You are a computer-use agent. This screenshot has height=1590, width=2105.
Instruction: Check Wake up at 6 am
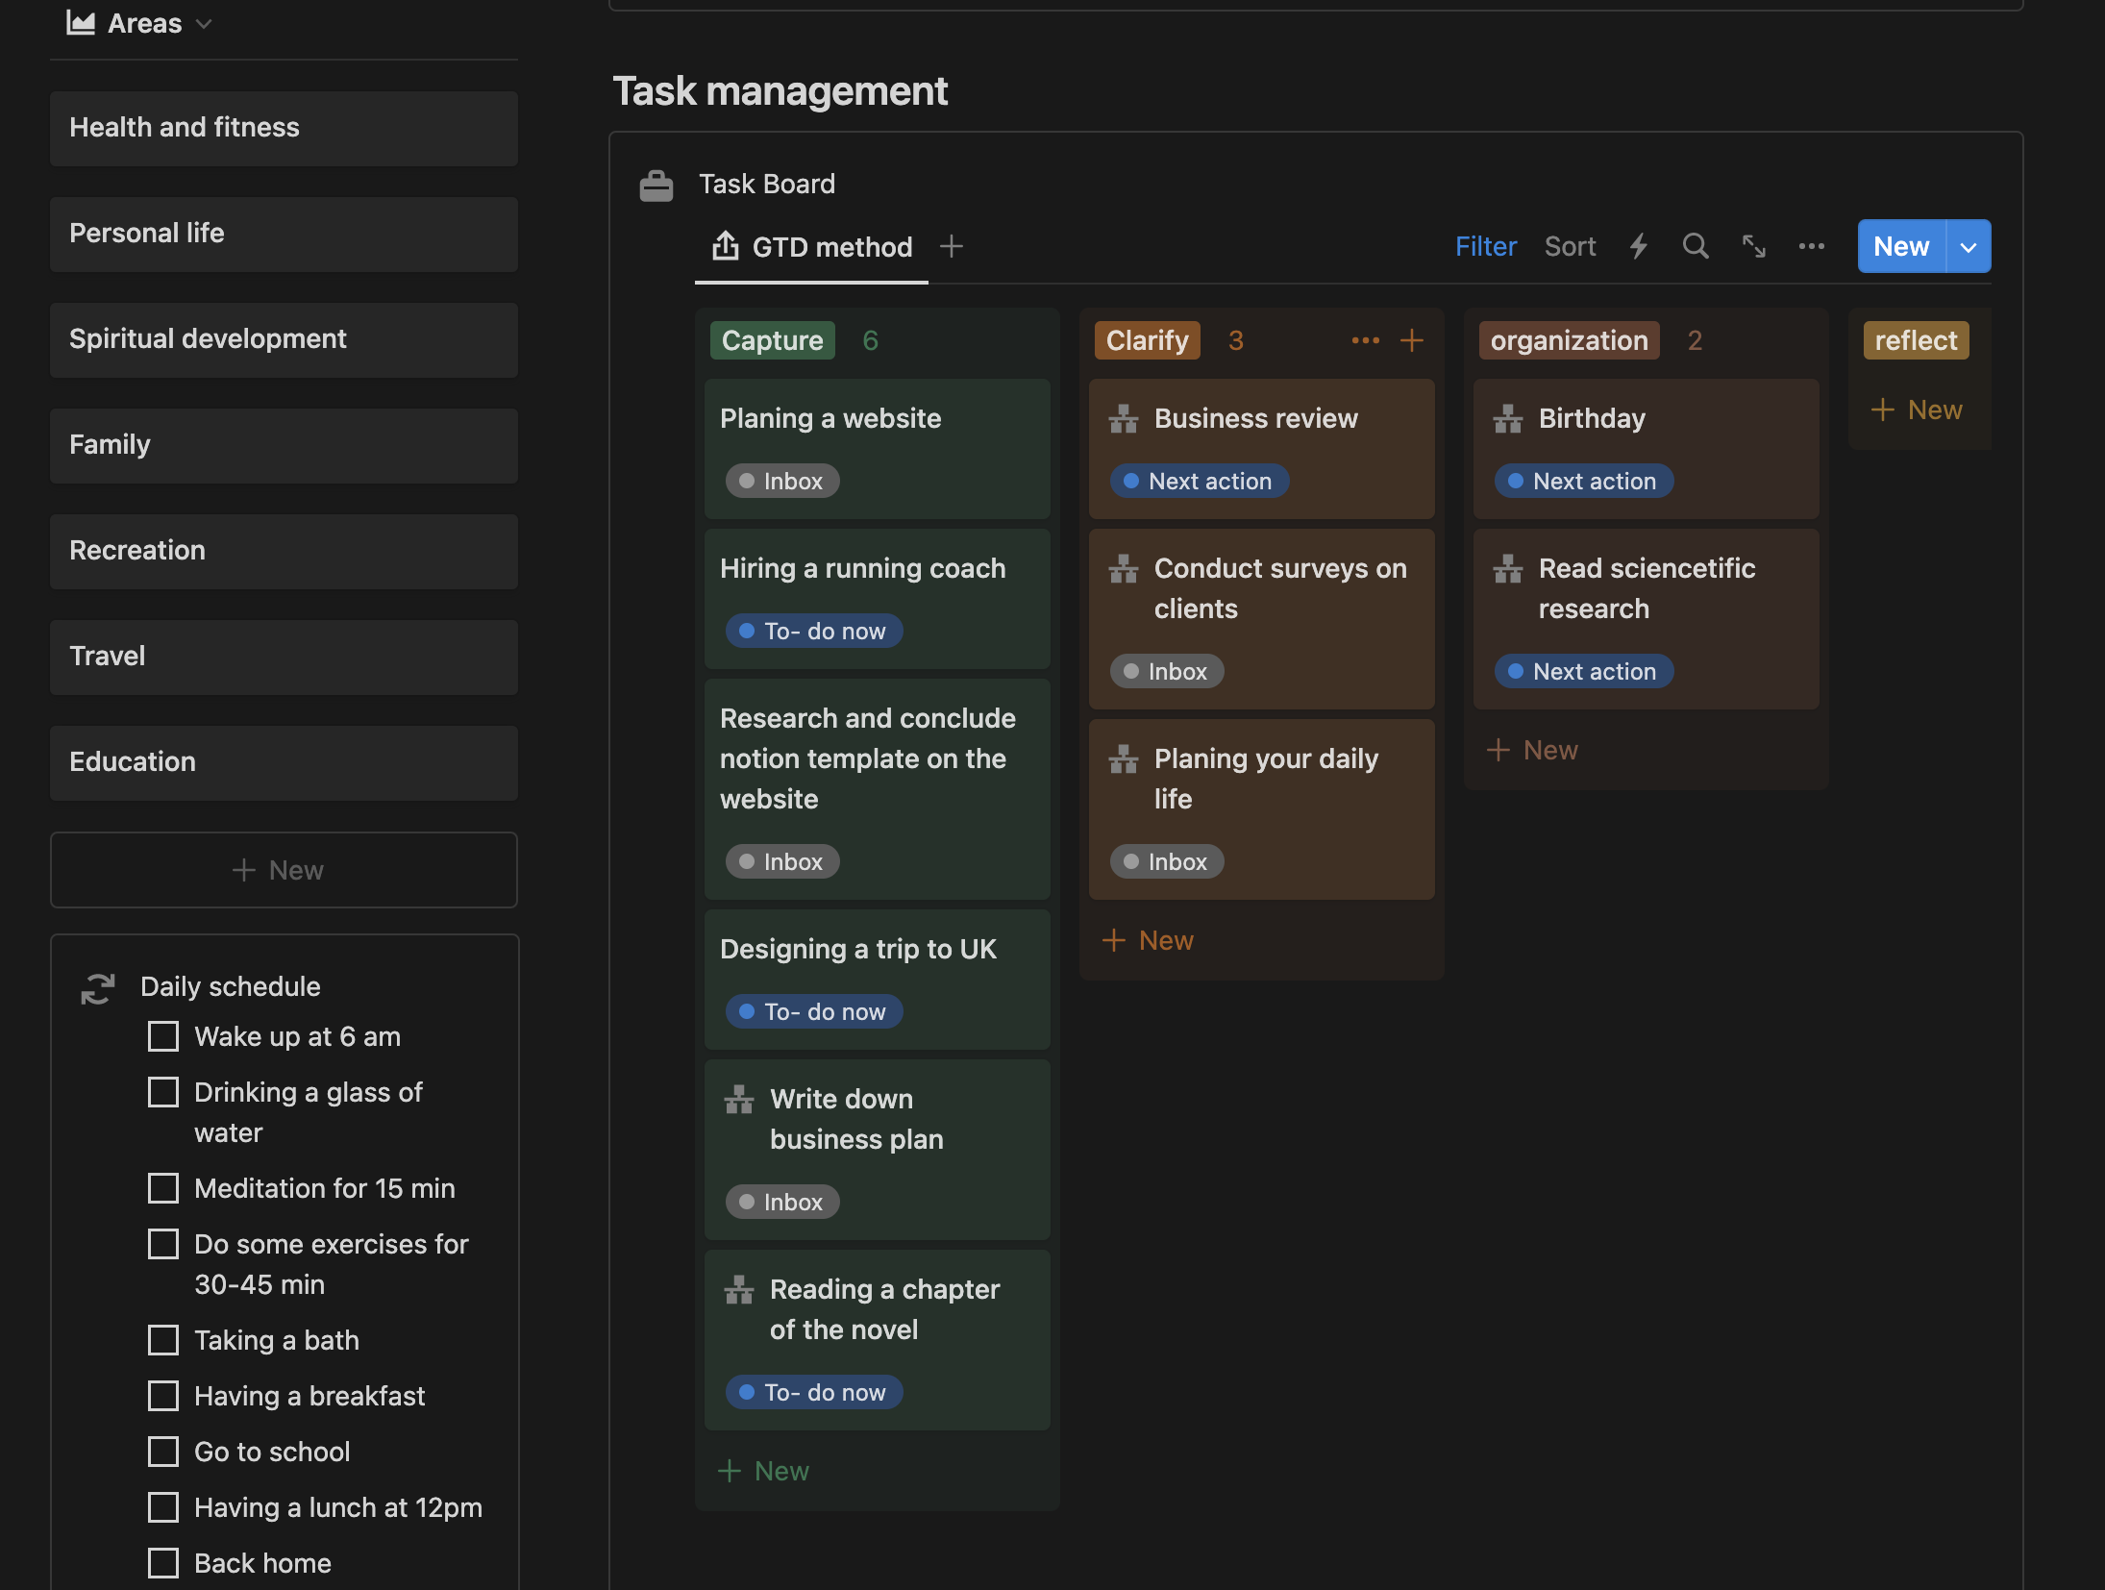tap(163, 1036)
